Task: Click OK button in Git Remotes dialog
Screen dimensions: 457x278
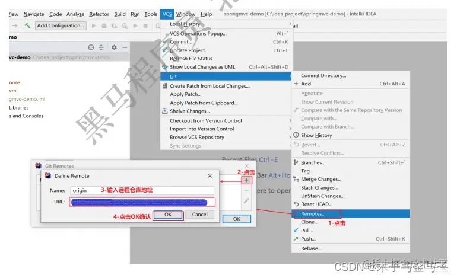Action: [x=237, y=219]
